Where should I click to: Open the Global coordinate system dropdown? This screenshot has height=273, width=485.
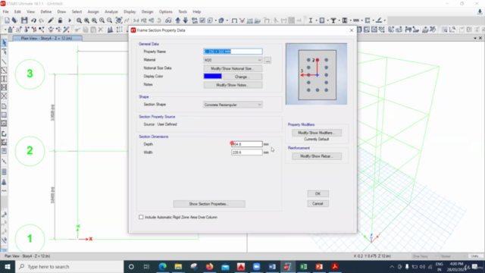pos(452,256)
